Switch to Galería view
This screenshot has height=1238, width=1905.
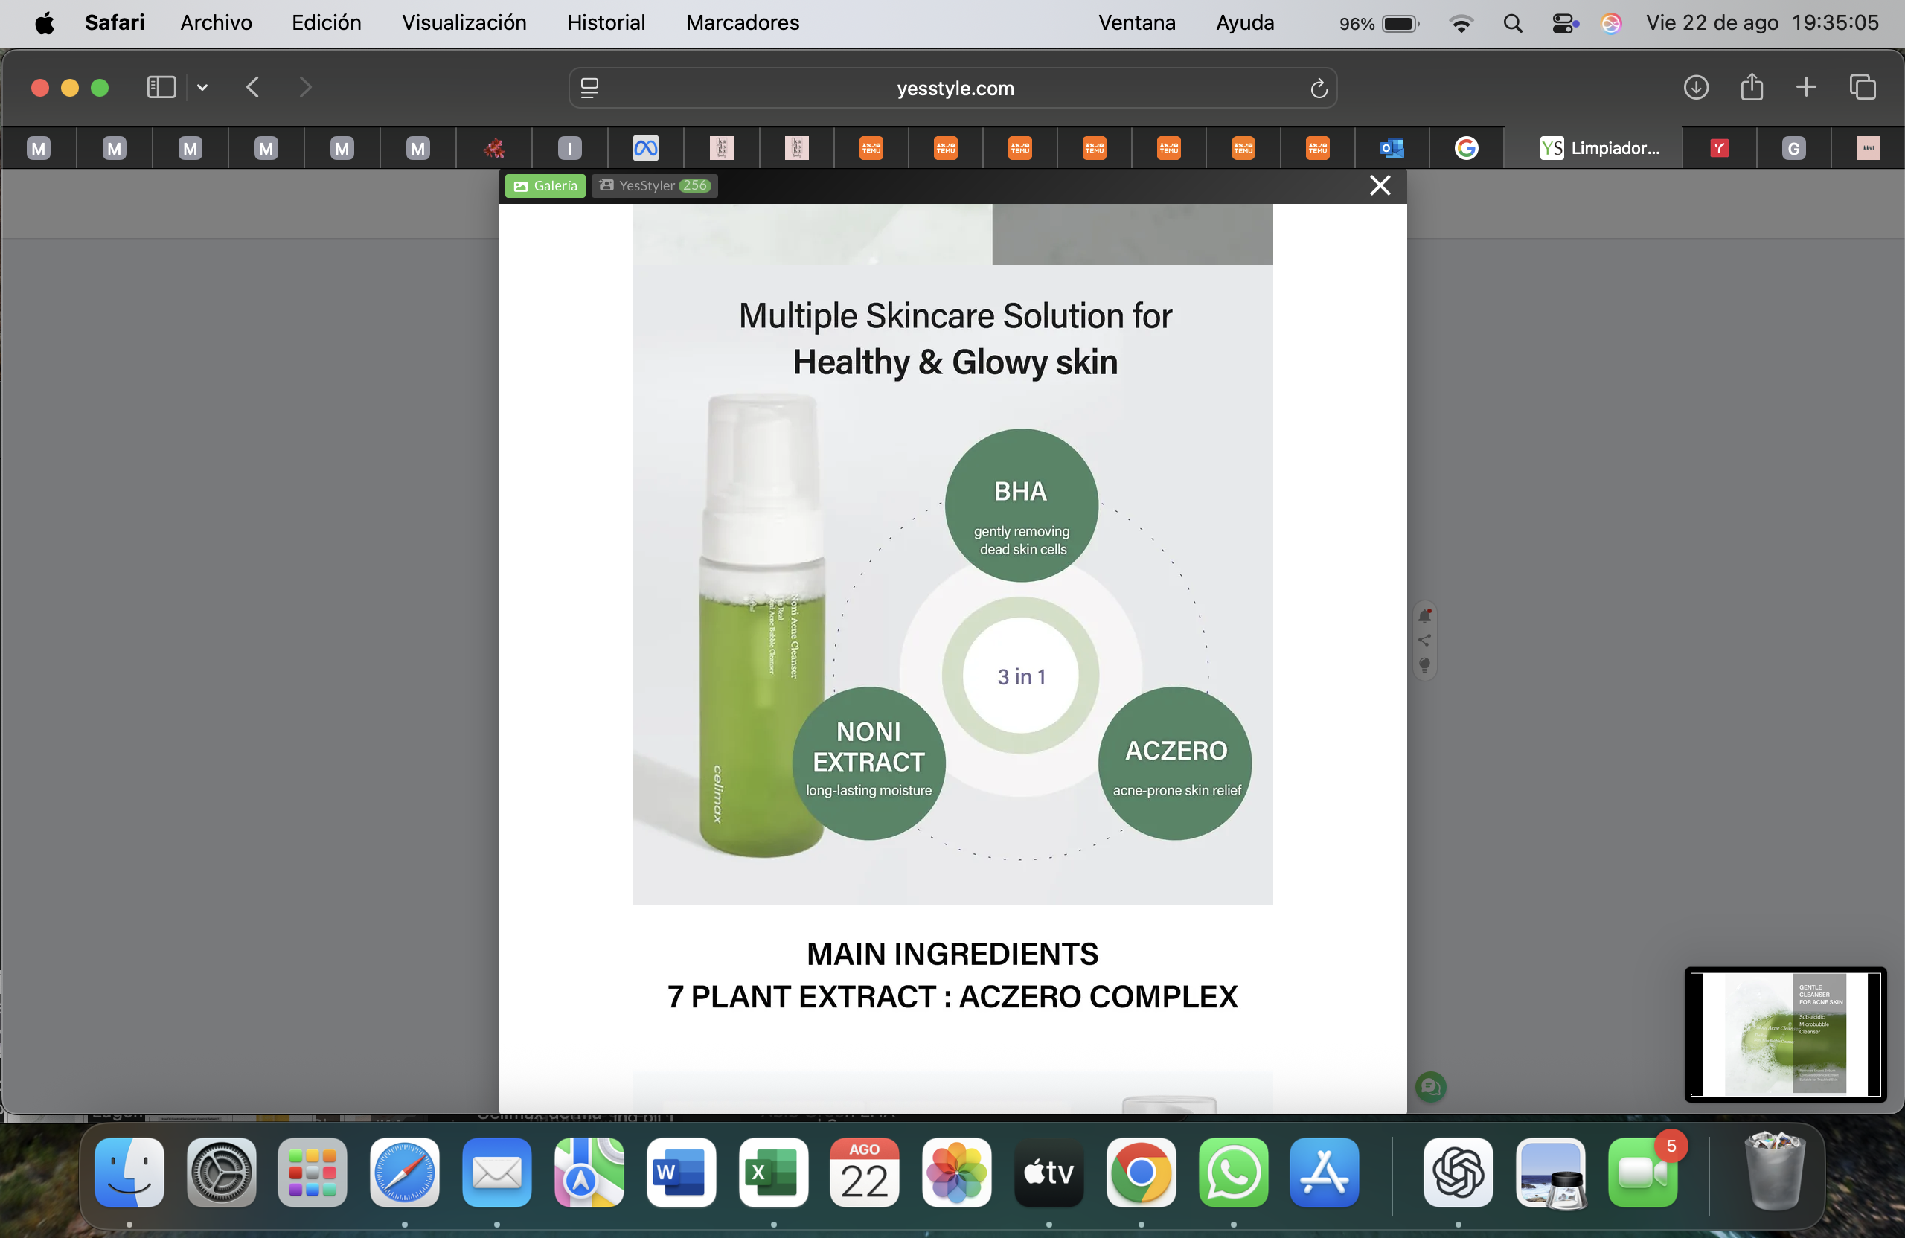pyautogui.click(x=545, y=186)
